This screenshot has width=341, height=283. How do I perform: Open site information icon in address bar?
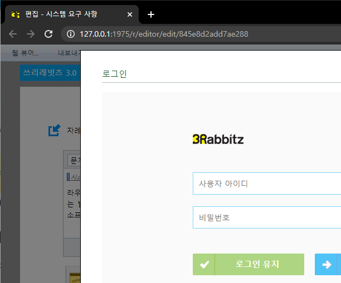[71, 34]
